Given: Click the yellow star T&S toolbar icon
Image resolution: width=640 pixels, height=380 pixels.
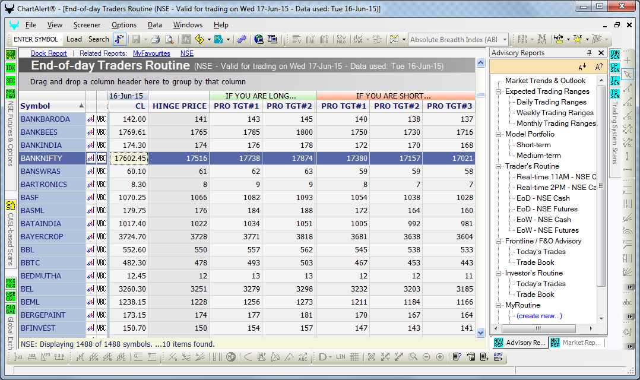Looking at the screenshot, I should point(577,39).
